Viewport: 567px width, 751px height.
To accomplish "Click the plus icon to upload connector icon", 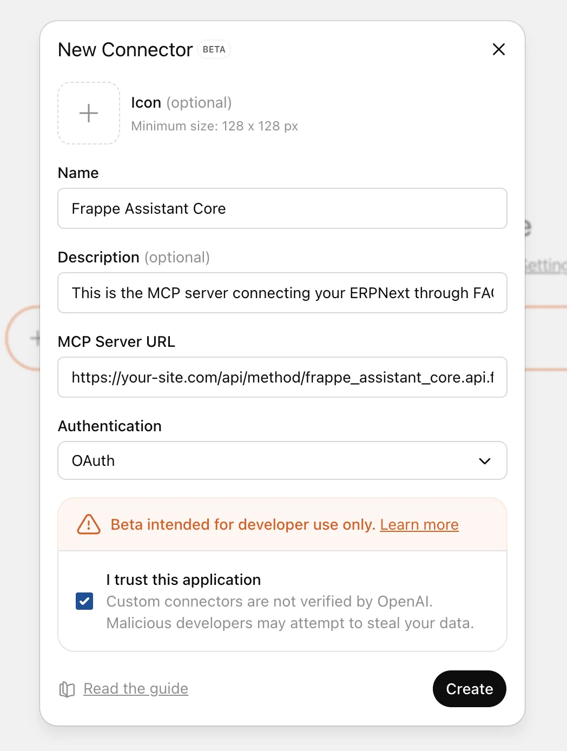I will (89, 113).
